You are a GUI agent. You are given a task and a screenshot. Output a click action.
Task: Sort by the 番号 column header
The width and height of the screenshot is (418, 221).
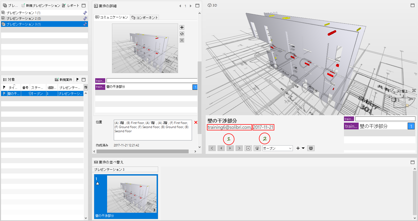pyautogui.click(x=25, y=88)
